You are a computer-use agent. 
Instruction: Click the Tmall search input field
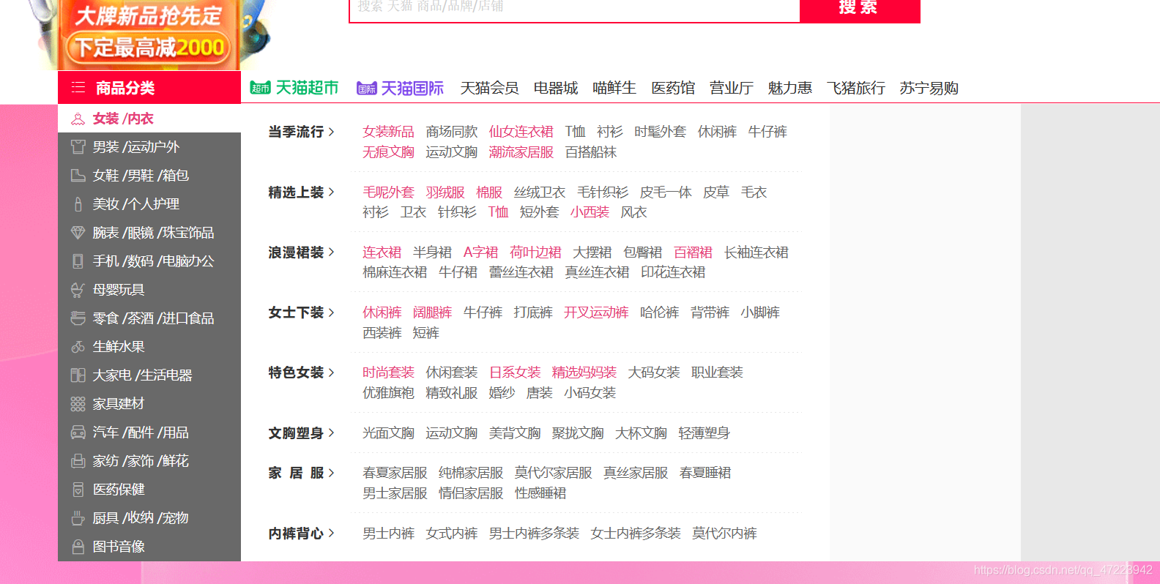point(575,10)
